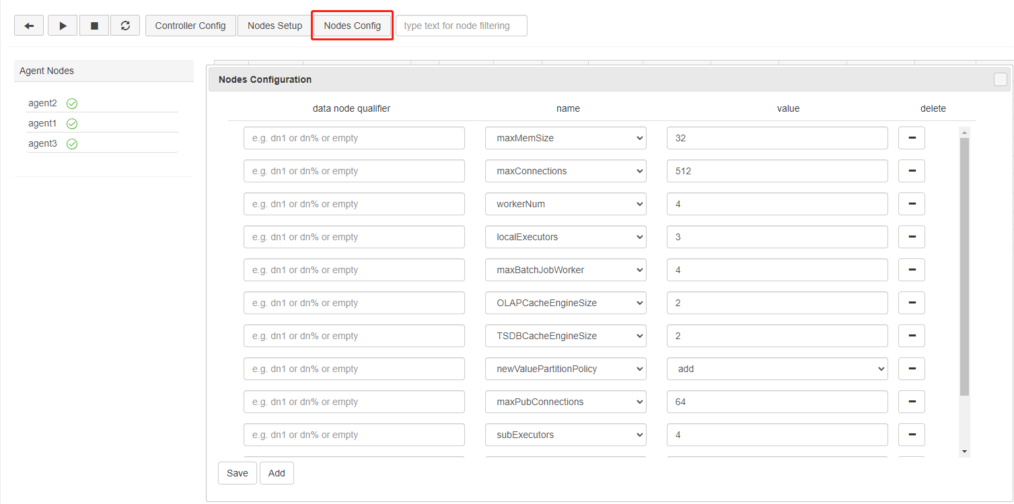Viewport: 1014px width, 504px height.
Task: Click the Save button
Action: coord(237,473)
